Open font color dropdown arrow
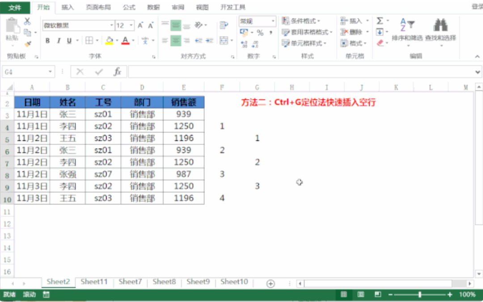 coord(133,40)
